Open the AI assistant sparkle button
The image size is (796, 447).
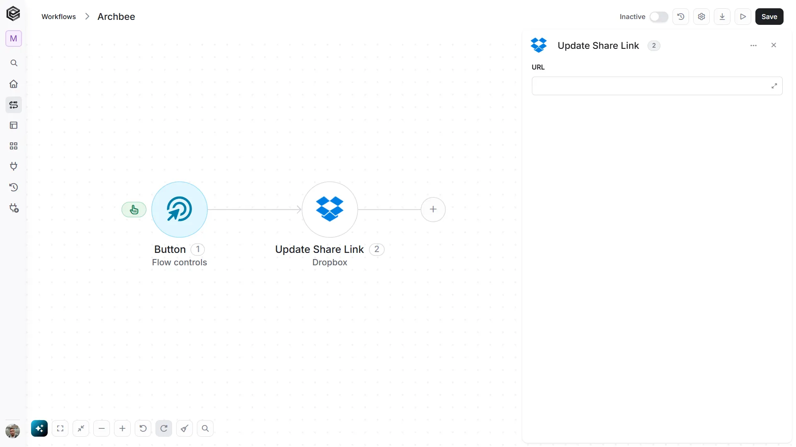point(39,428)
